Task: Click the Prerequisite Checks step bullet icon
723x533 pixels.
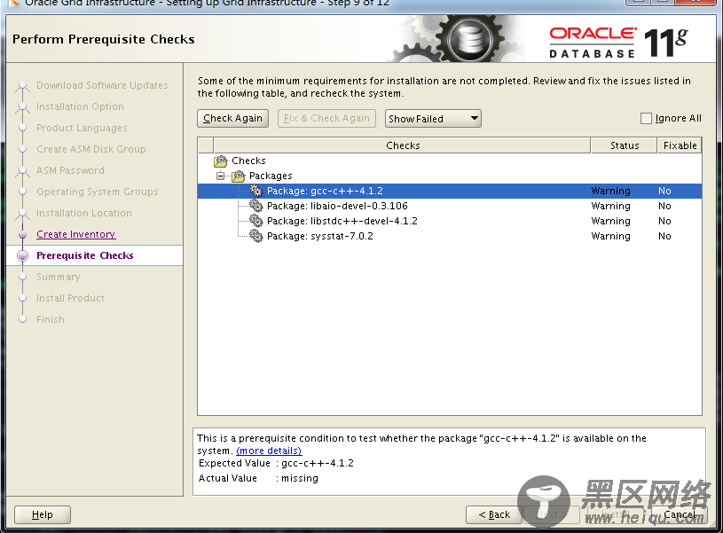Action: 22,255
